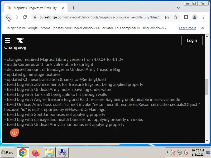The width and height of the screenshot is (211, 158).
Task: Click the network tray icon
Action: point(180,152)
